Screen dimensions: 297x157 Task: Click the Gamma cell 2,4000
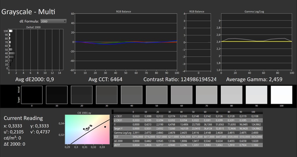[255, 133]
